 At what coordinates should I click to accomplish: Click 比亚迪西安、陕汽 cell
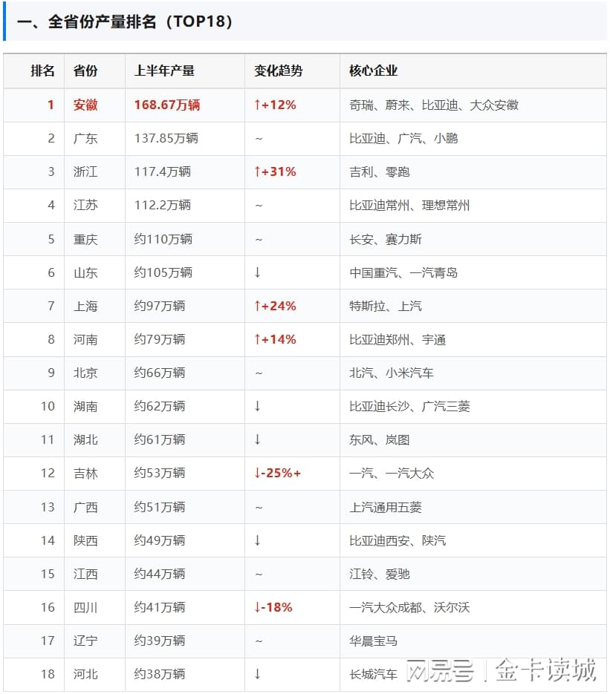pos(398,540)
